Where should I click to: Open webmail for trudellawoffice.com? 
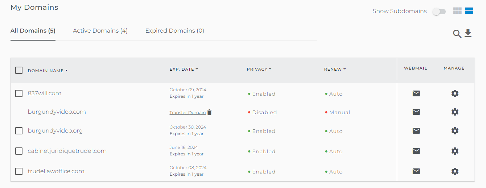[416, 171]
